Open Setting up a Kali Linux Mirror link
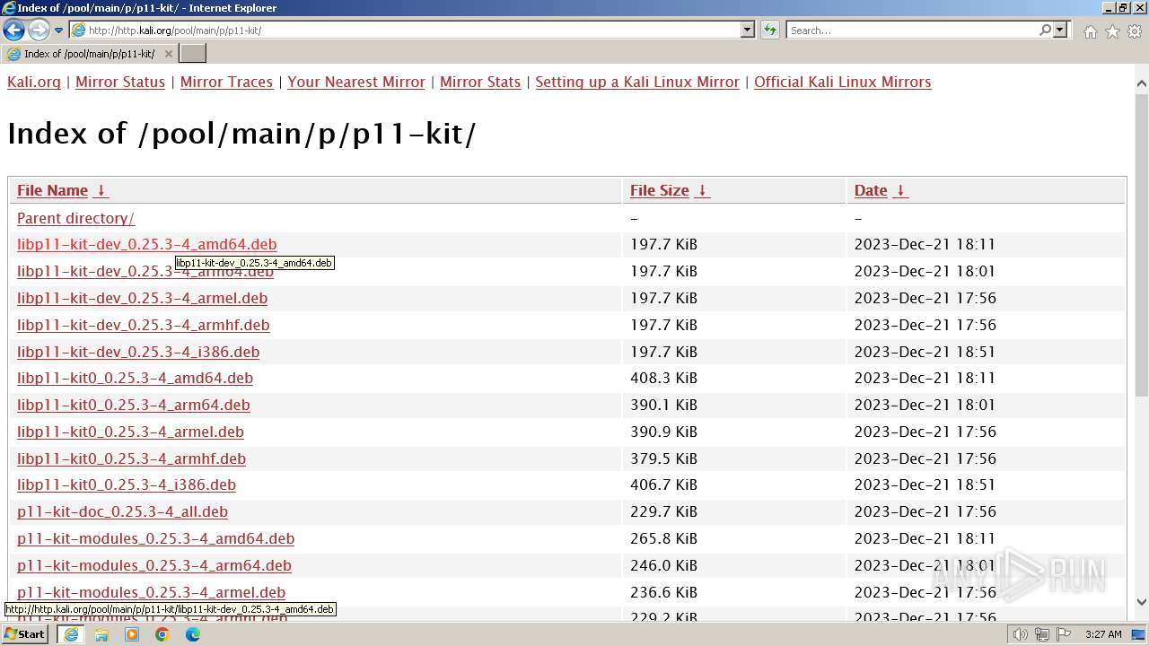The height and width of the screenshot is (646, 1149). coord(637,82)
